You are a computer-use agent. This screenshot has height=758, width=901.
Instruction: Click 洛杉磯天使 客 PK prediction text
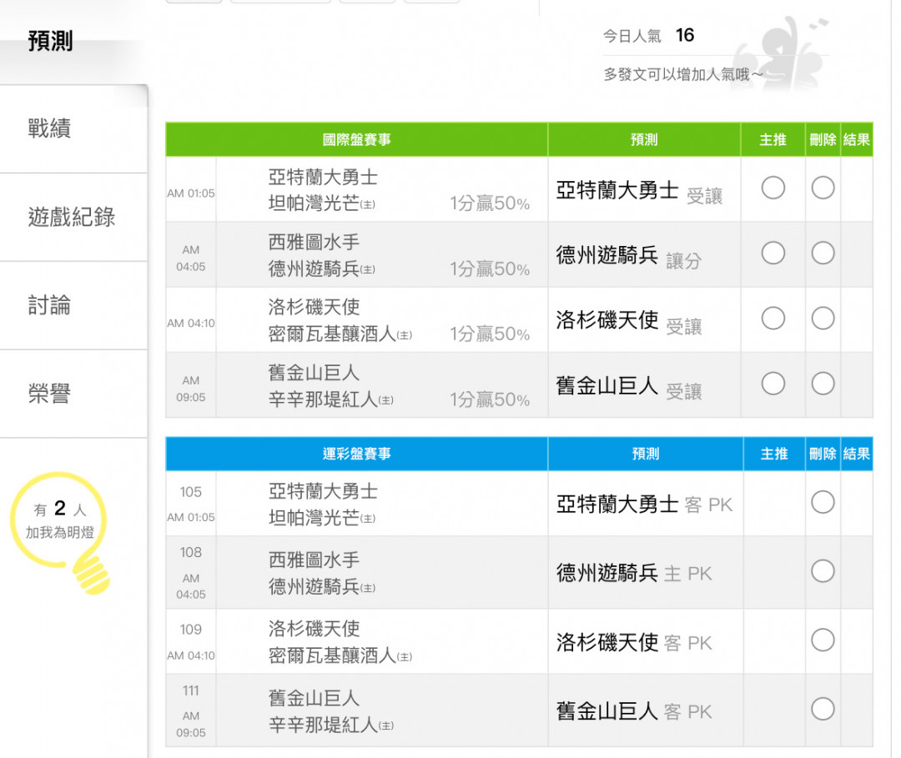click(x=634, y=642)
